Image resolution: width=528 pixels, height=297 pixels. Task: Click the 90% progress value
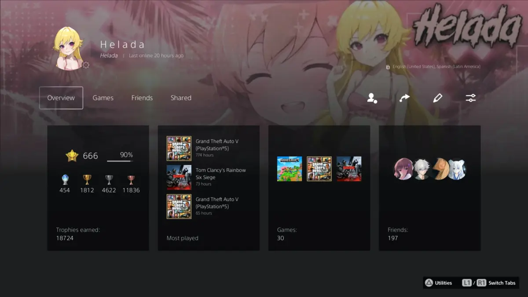(x=126, y=155)
